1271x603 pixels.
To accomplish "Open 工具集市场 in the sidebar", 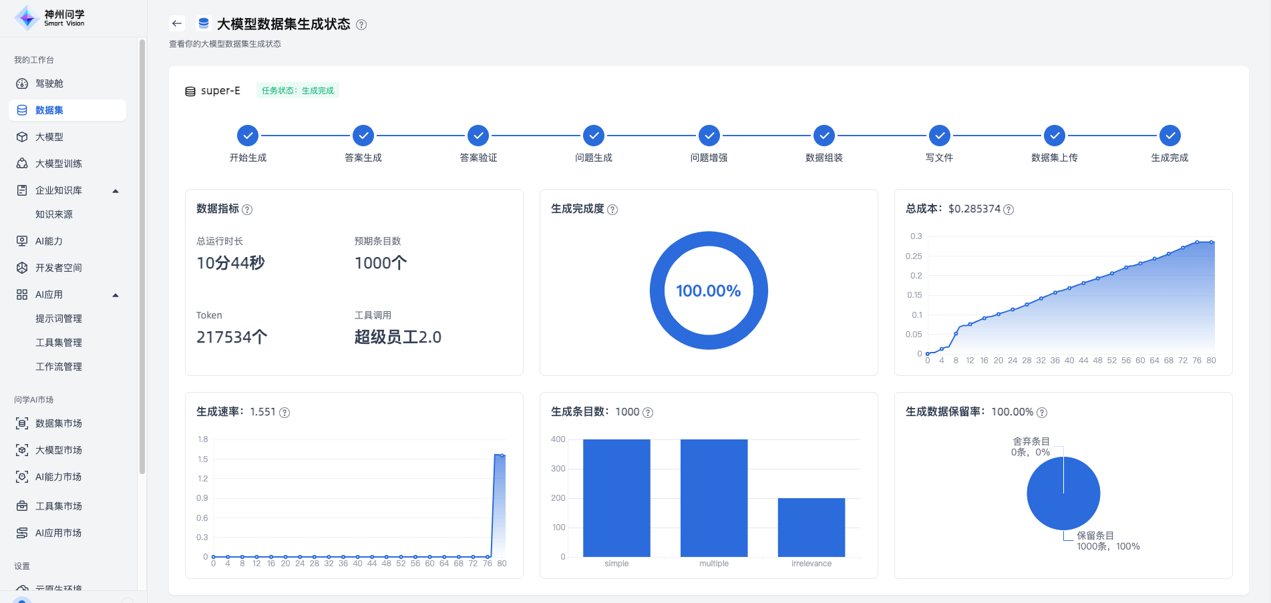I will pos(67,506).
